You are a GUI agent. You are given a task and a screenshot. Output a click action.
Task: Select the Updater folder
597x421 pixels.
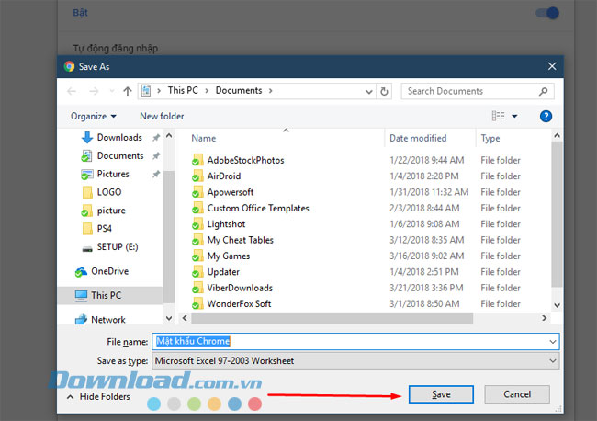click(x=223, y=272)
